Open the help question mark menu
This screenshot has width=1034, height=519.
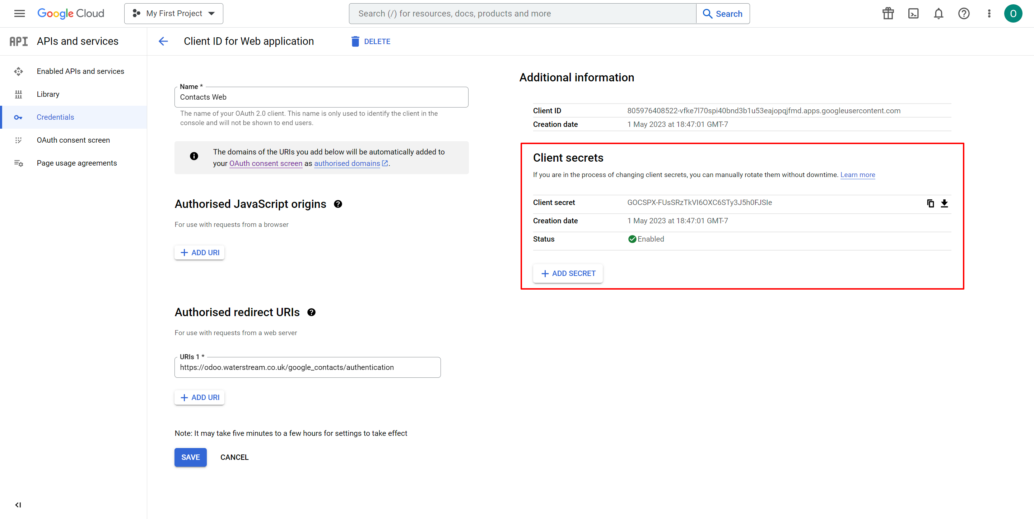964,14
